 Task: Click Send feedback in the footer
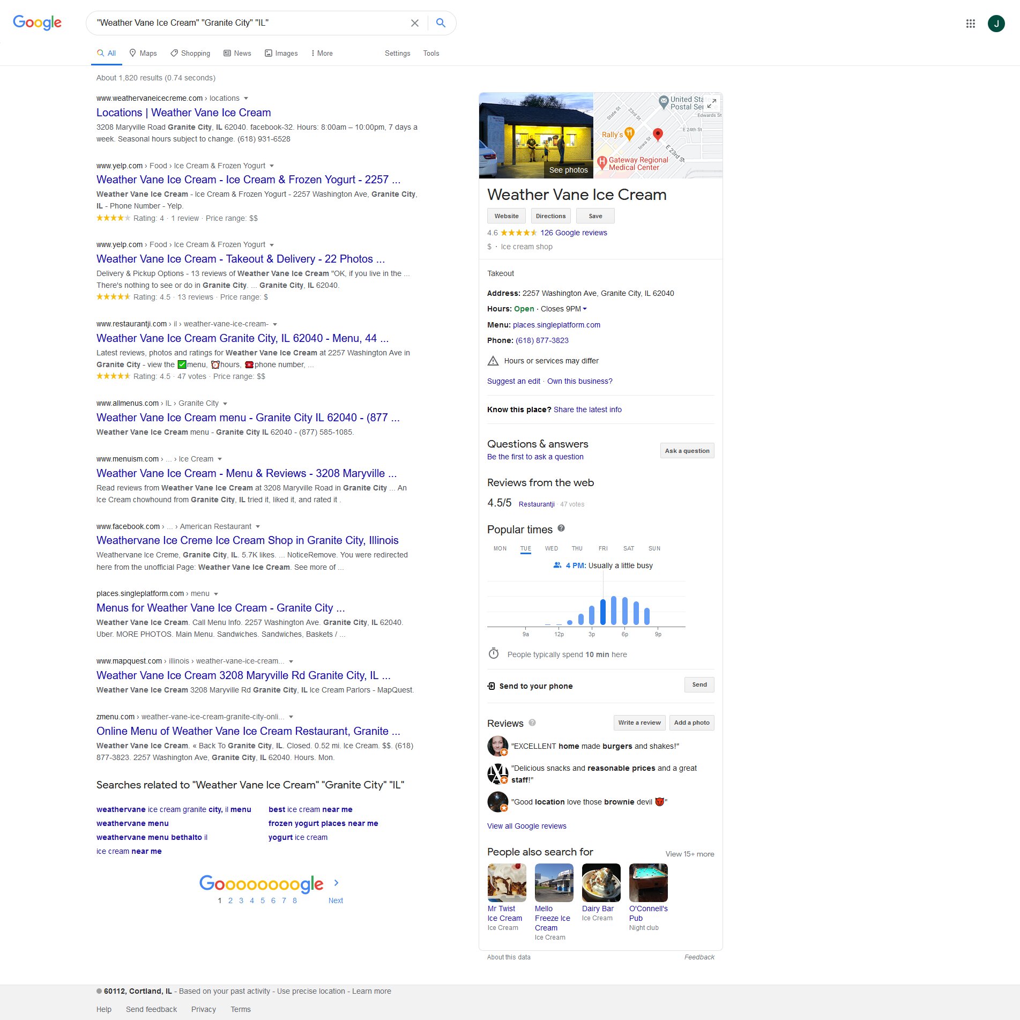(x=151, y=1009)
